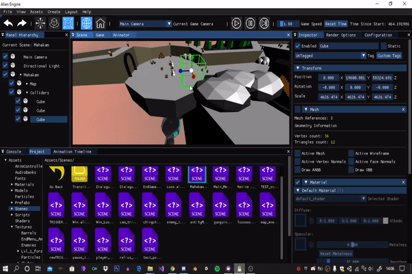Switch to the Game tab

pos(100,35)
